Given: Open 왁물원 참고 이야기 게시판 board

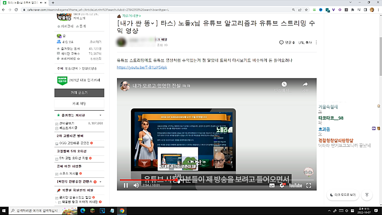Looking at the screenshot, I should pos(80,202).
